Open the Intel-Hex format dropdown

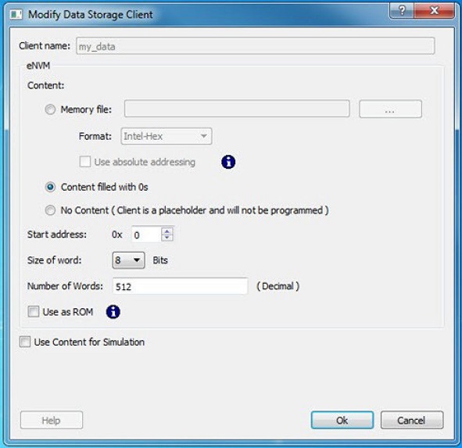(x=167, y=136)
